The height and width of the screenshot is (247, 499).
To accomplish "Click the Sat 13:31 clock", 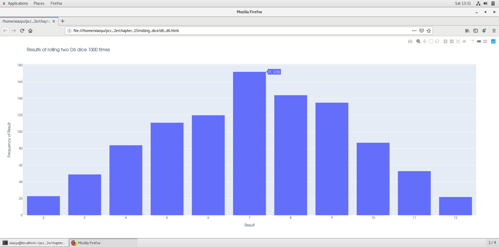I will click(463, 3).
